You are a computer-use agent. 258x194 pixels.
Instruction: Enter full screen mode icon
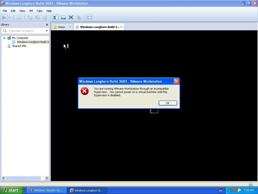pos(71,17)
